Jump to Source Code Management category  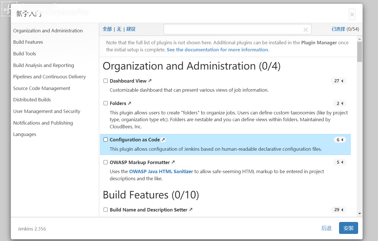pos(41,88)
